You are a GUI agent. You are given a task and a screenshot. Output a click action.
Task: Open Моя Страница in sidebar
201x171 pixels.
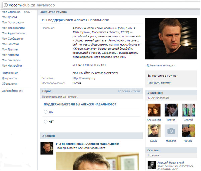pyautogui.click(x=11, y=12)
